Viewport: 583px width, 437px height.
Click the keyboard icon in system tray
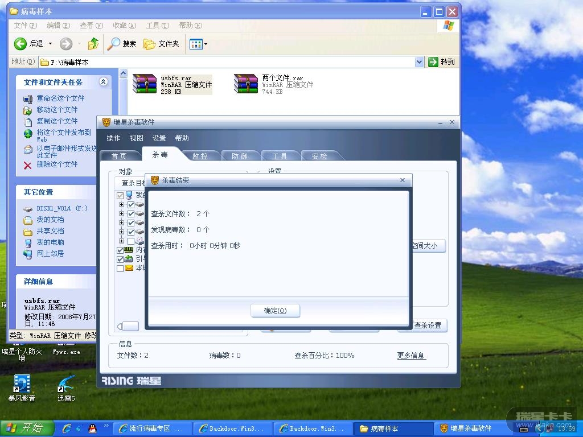point(524,430)
